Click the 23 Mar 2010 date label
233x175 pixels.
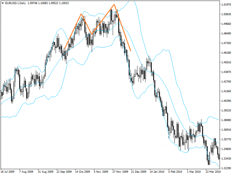coord(213,172)
